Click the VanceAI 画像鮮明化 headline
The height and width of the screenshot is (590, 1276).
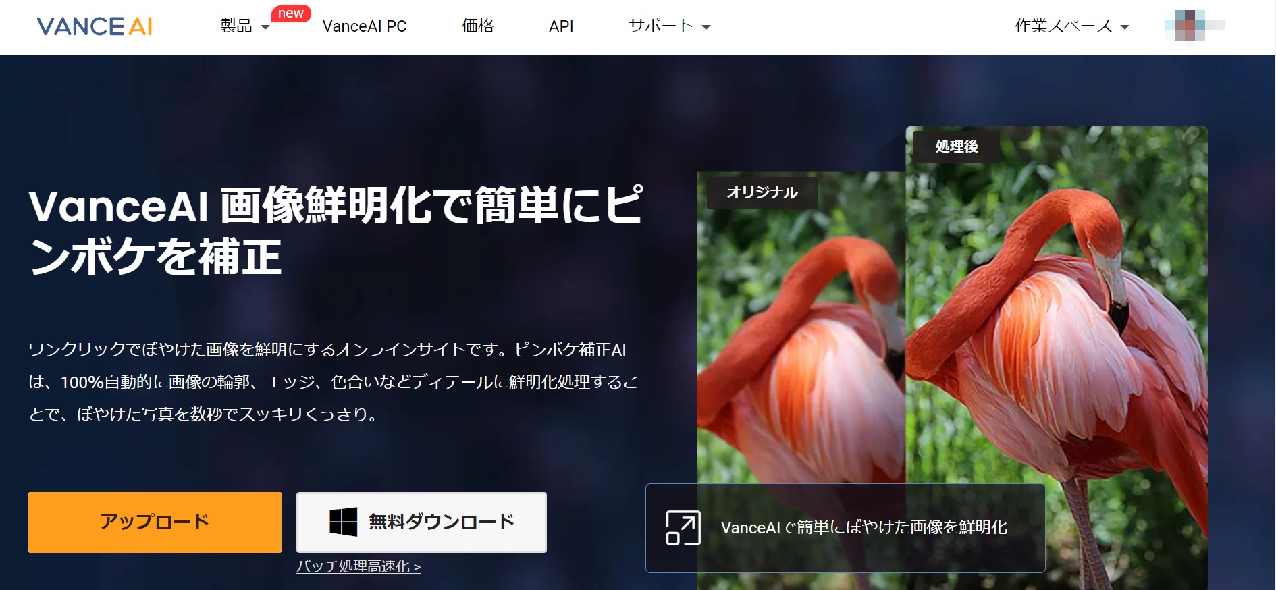click(336, 231)
